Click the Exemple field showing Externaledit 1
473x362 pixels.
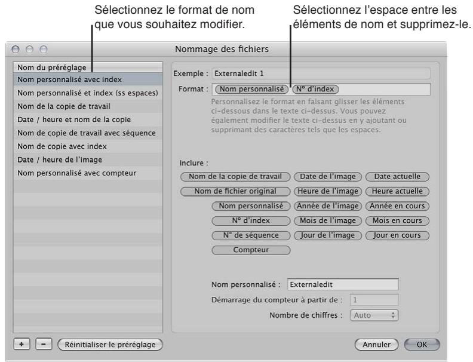[321, 73]
